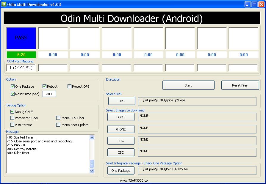The width and height of the screenshot is (266, 184).
Task: Click the PHONE image button
Action: [x=121, y=129]
